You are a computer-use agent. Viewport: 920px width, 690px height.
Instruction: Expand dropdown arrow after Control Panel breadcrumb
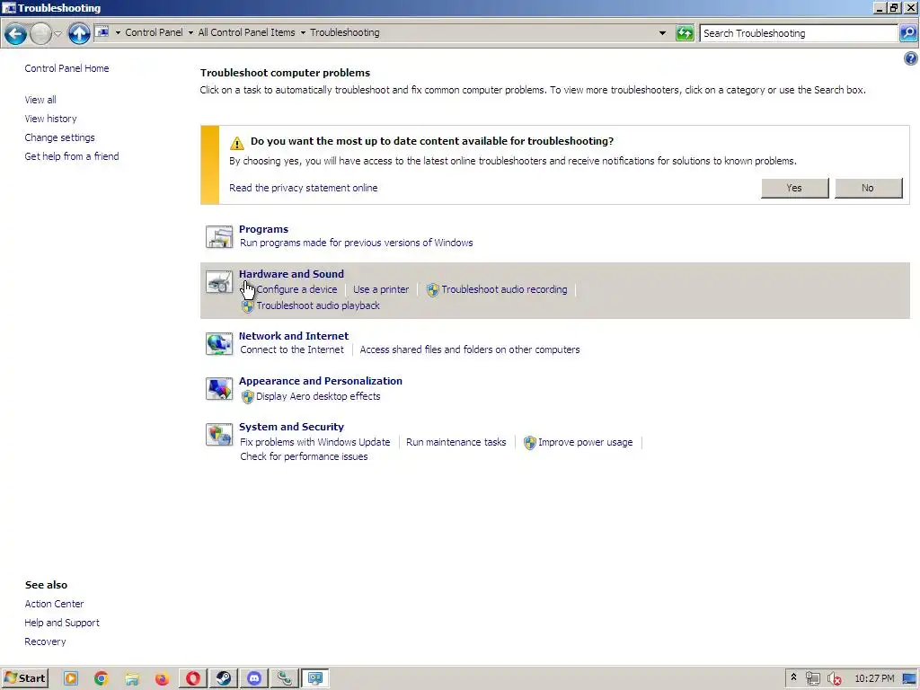pos(190,33)
